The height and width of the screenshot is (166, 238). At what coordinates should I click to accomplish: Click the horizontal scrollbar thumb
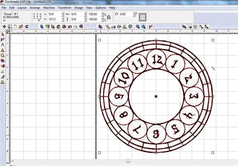128,161
